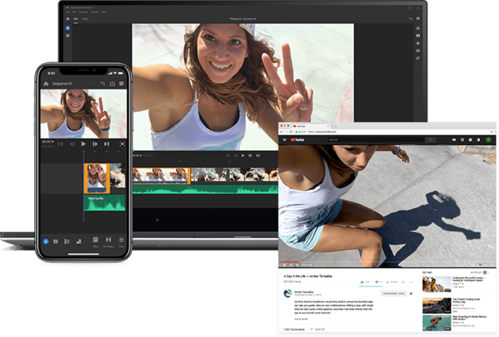The image size is (499, 337).
Task: Tap the blue add media button on the phone
Action: pyautogui.click(x=46, y=241)
